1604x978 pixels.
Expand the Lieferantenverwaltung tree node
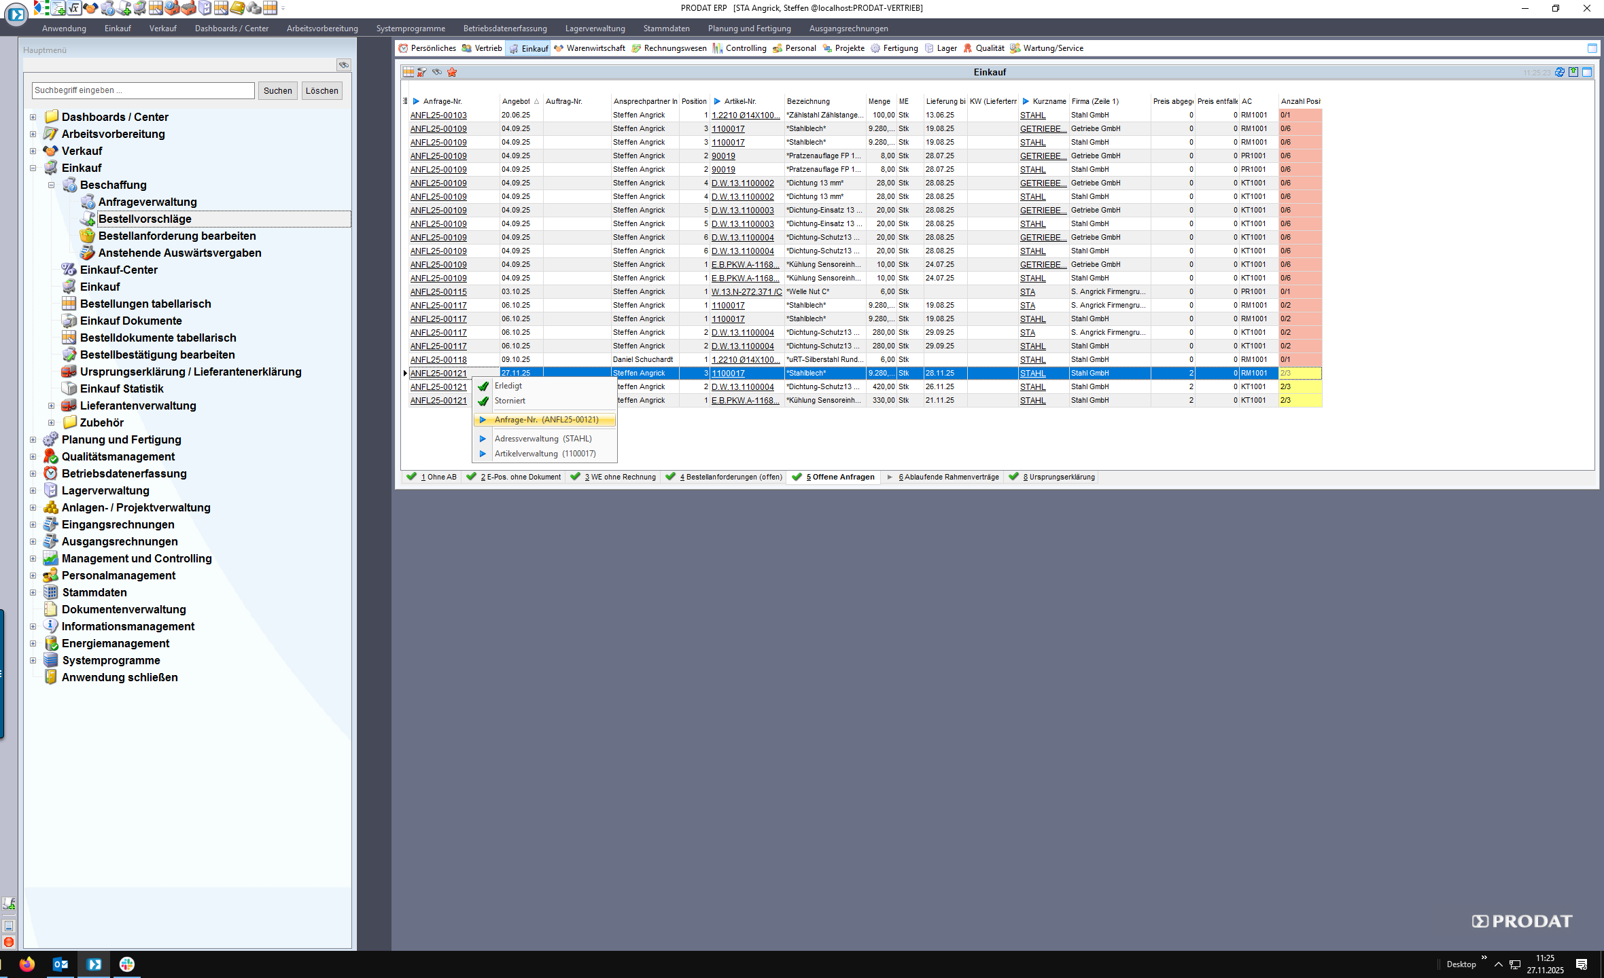point(51,405)
